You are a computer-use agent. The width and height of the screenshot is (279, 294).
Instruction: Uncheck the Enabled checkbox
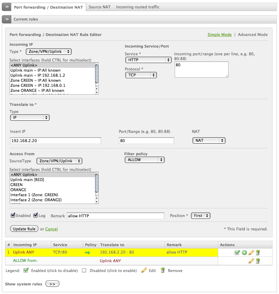[13, 215]
